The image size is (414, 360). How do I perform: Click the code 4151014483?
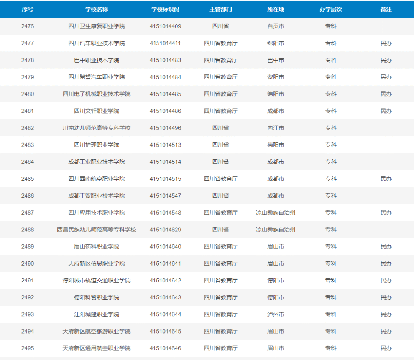pos(165,60)
